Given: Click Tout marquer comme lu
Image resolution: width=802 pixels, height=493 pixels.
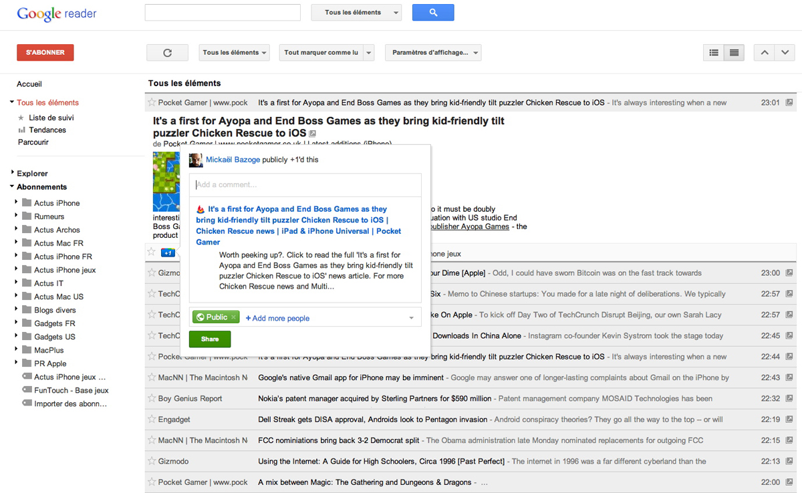Looking at the screenshot, I should coord(321,53).
